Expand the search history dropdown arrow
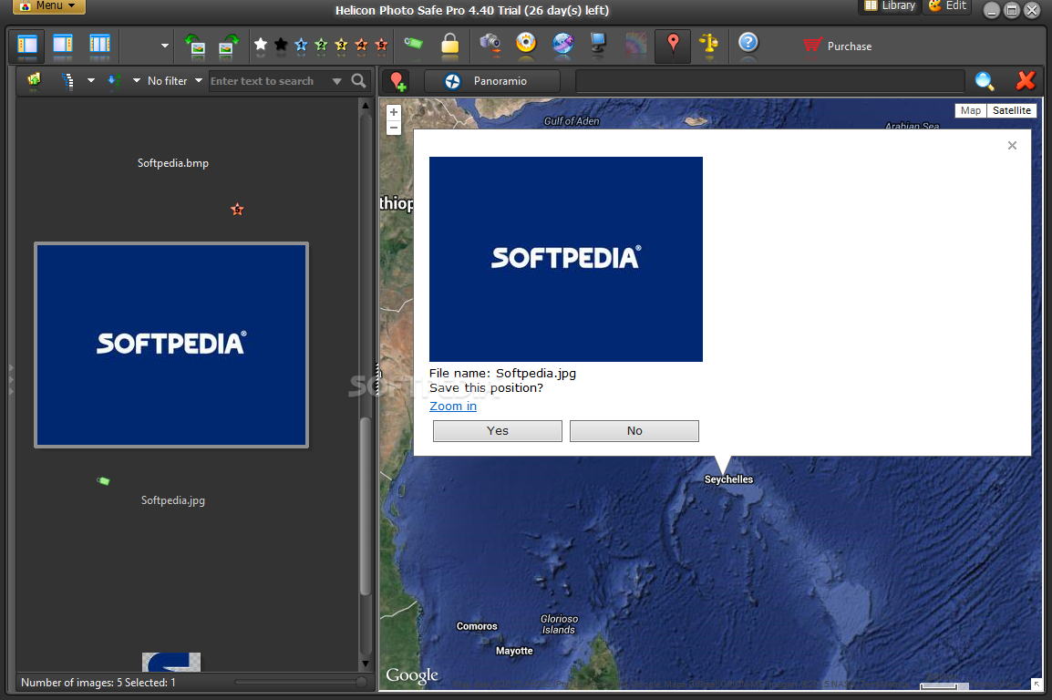Screen dimensions: 1052x700 coord(336,81)
